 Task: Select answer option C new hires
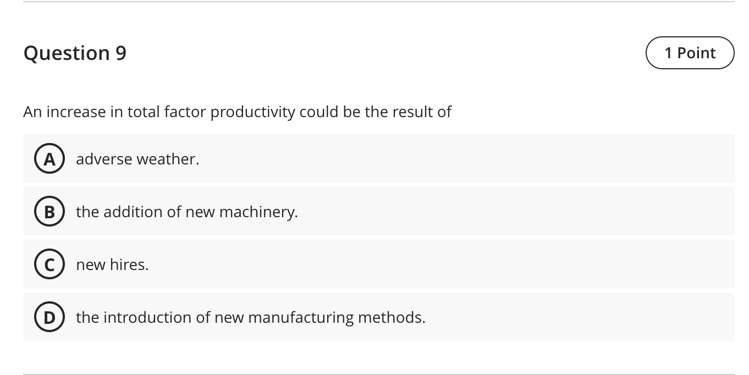pyautogui.click(x=112, y=264)
